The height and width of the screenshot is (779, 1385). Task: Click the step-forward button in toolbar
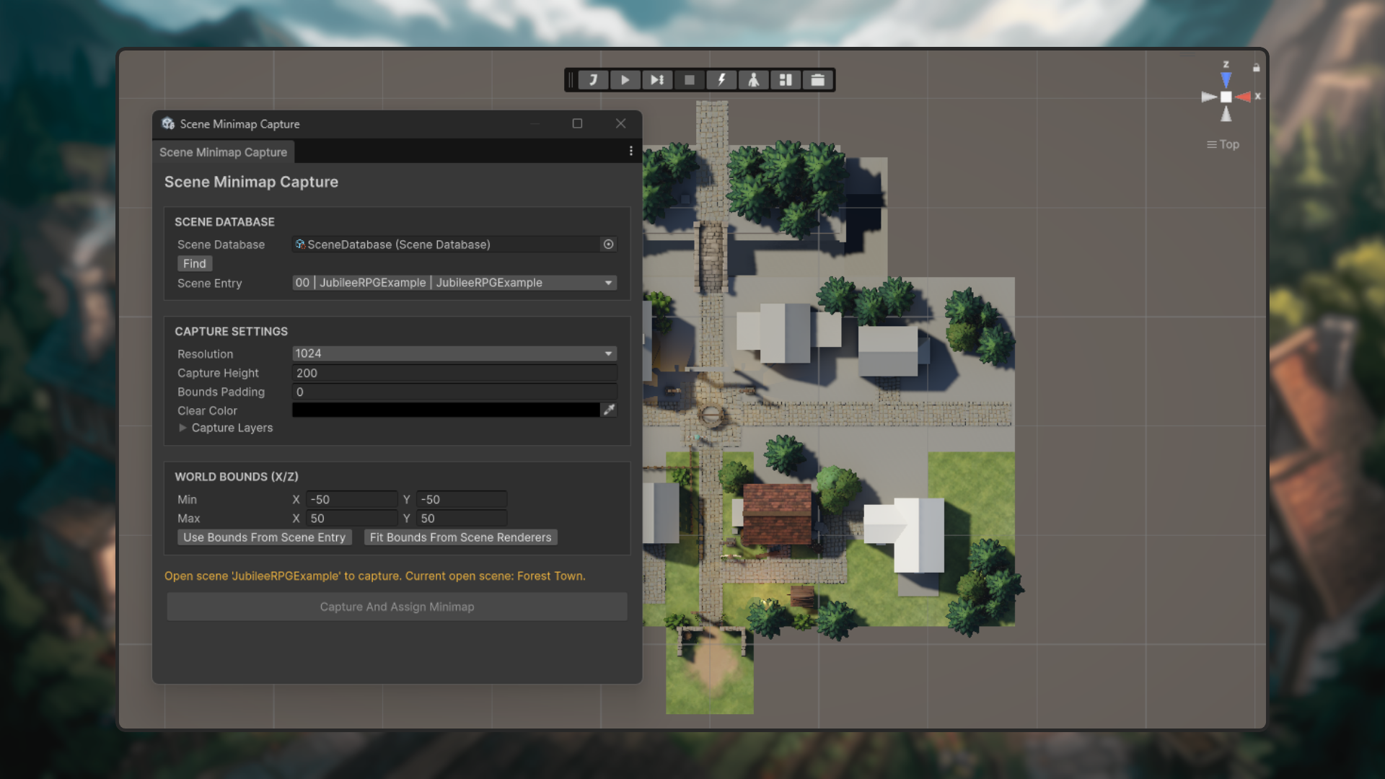pos(657,80)
